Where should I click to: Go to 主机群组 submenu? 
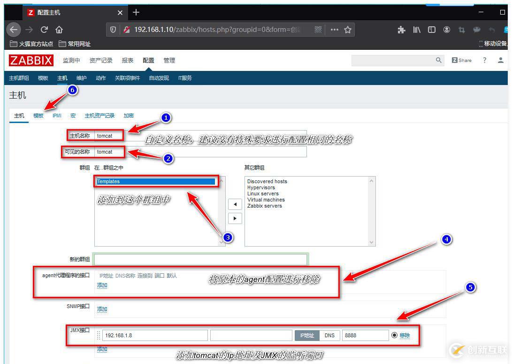[19, 78]
